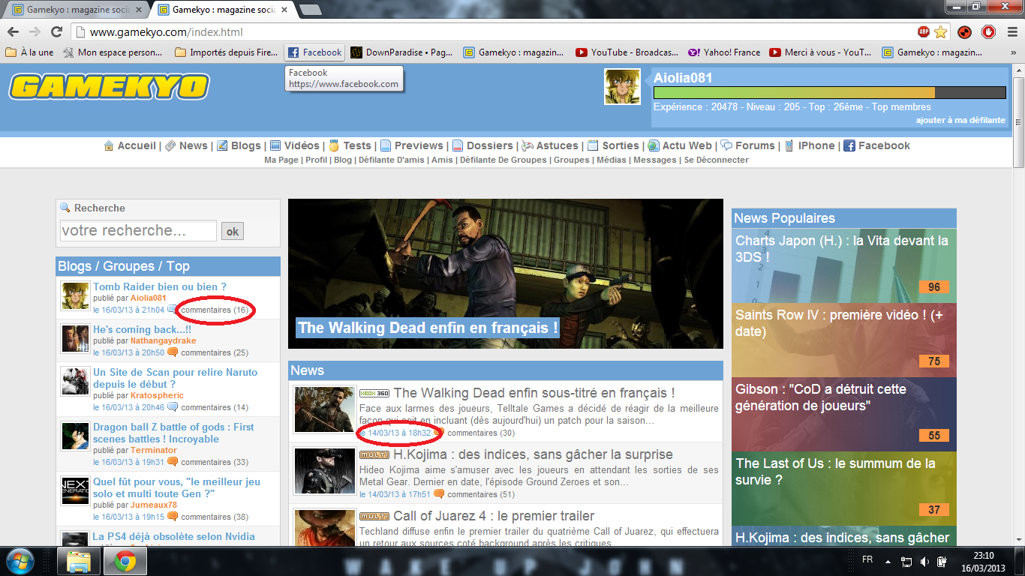Click the experience progress bar
Image resolution: width=1025 pixels, height=576 pixels.
tap(829, 92)
